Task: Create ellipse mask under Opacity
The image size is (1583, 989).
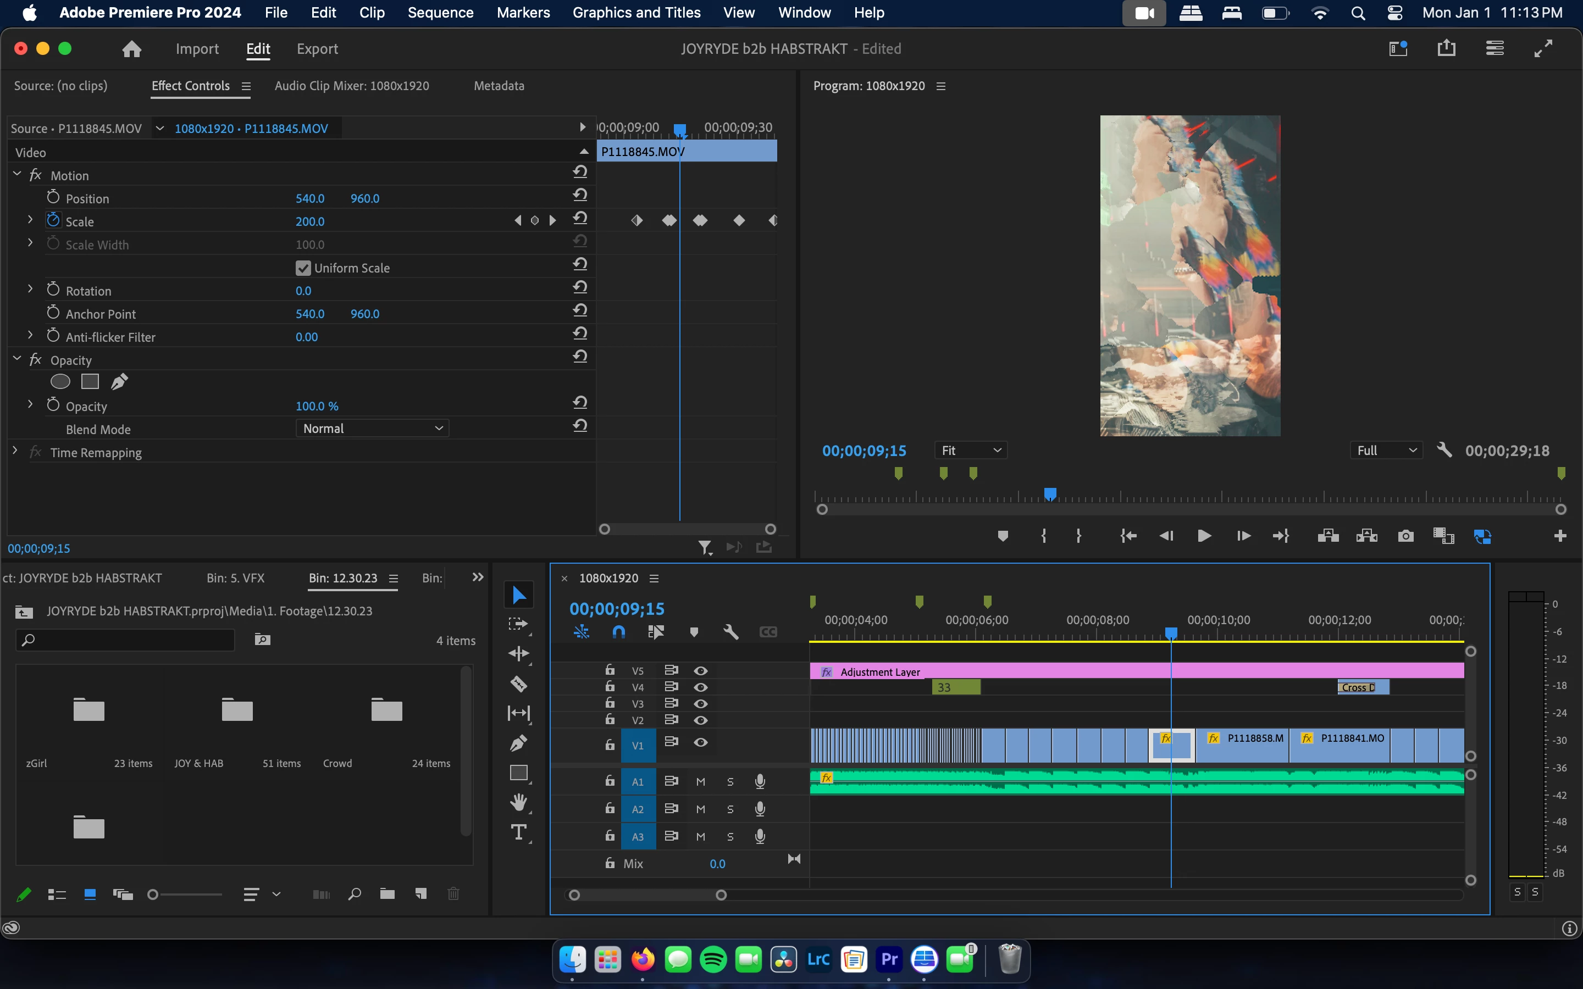Action: (x=60, y=382)
